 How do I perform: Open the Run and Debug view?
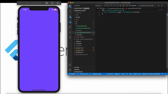click(x=70, y=22)
